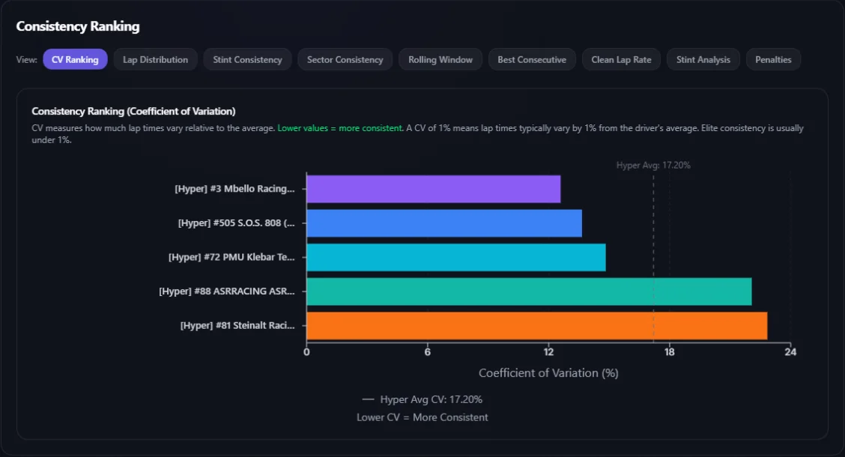Switch to Rolling Window view

coord(440,59)
